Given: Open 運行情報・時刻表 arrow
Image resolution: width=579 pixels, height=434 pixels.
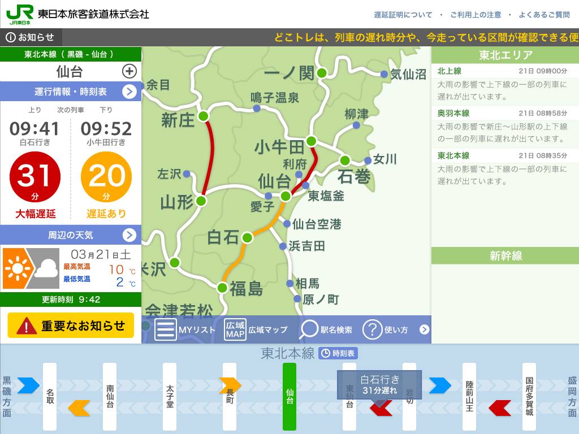Looking at the screenshot, I should 129,92.
